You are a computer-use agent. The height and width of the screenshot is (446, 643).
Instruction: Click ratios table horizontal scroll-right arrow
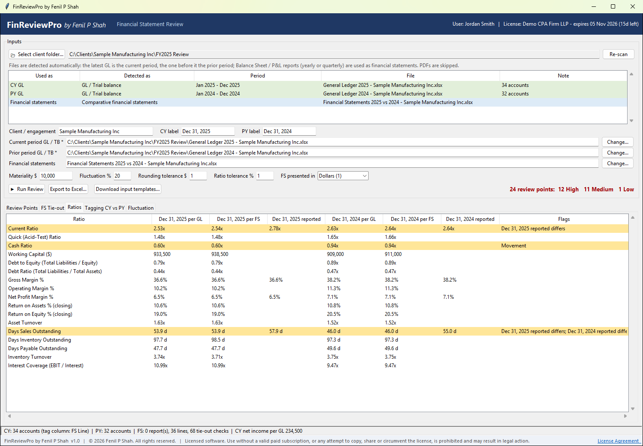pos(625,416)
